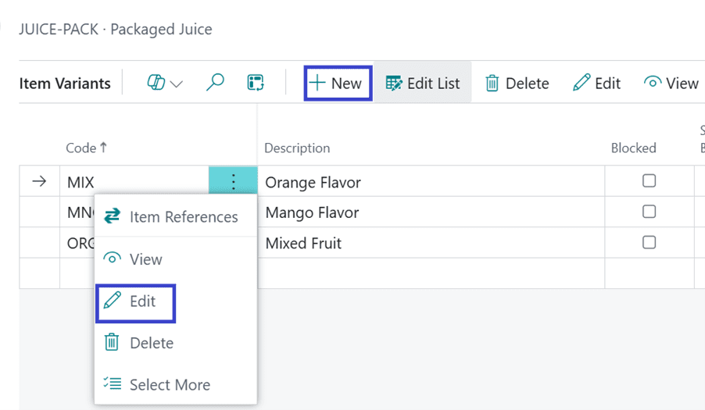705x410 pixels.
Task: Toggle Blocked checkbox for Mango Flavor
Action: (649, 212)
